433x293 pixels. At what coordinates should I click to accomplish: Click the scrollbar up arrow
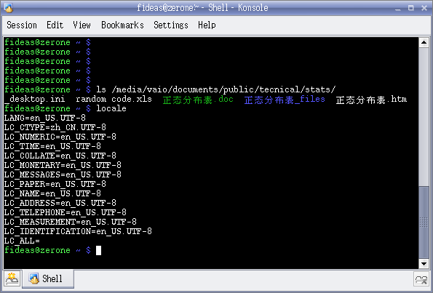[424, 42]
